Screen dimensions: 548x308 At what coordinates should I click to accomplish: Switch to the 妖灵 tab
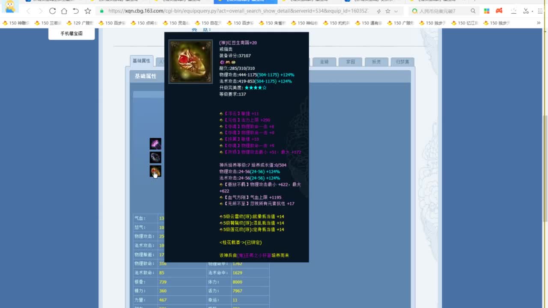tap(376, 62)
